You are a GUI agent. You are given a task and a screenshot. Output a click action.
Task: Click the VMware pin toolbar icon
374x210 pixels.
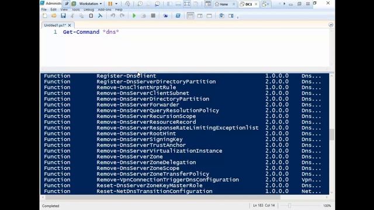click(67, 3)
